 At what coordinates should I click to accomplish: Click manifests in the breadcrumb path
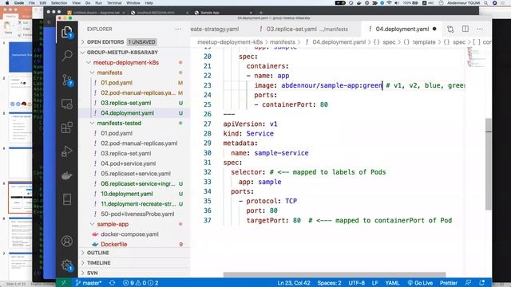[282, 42]
